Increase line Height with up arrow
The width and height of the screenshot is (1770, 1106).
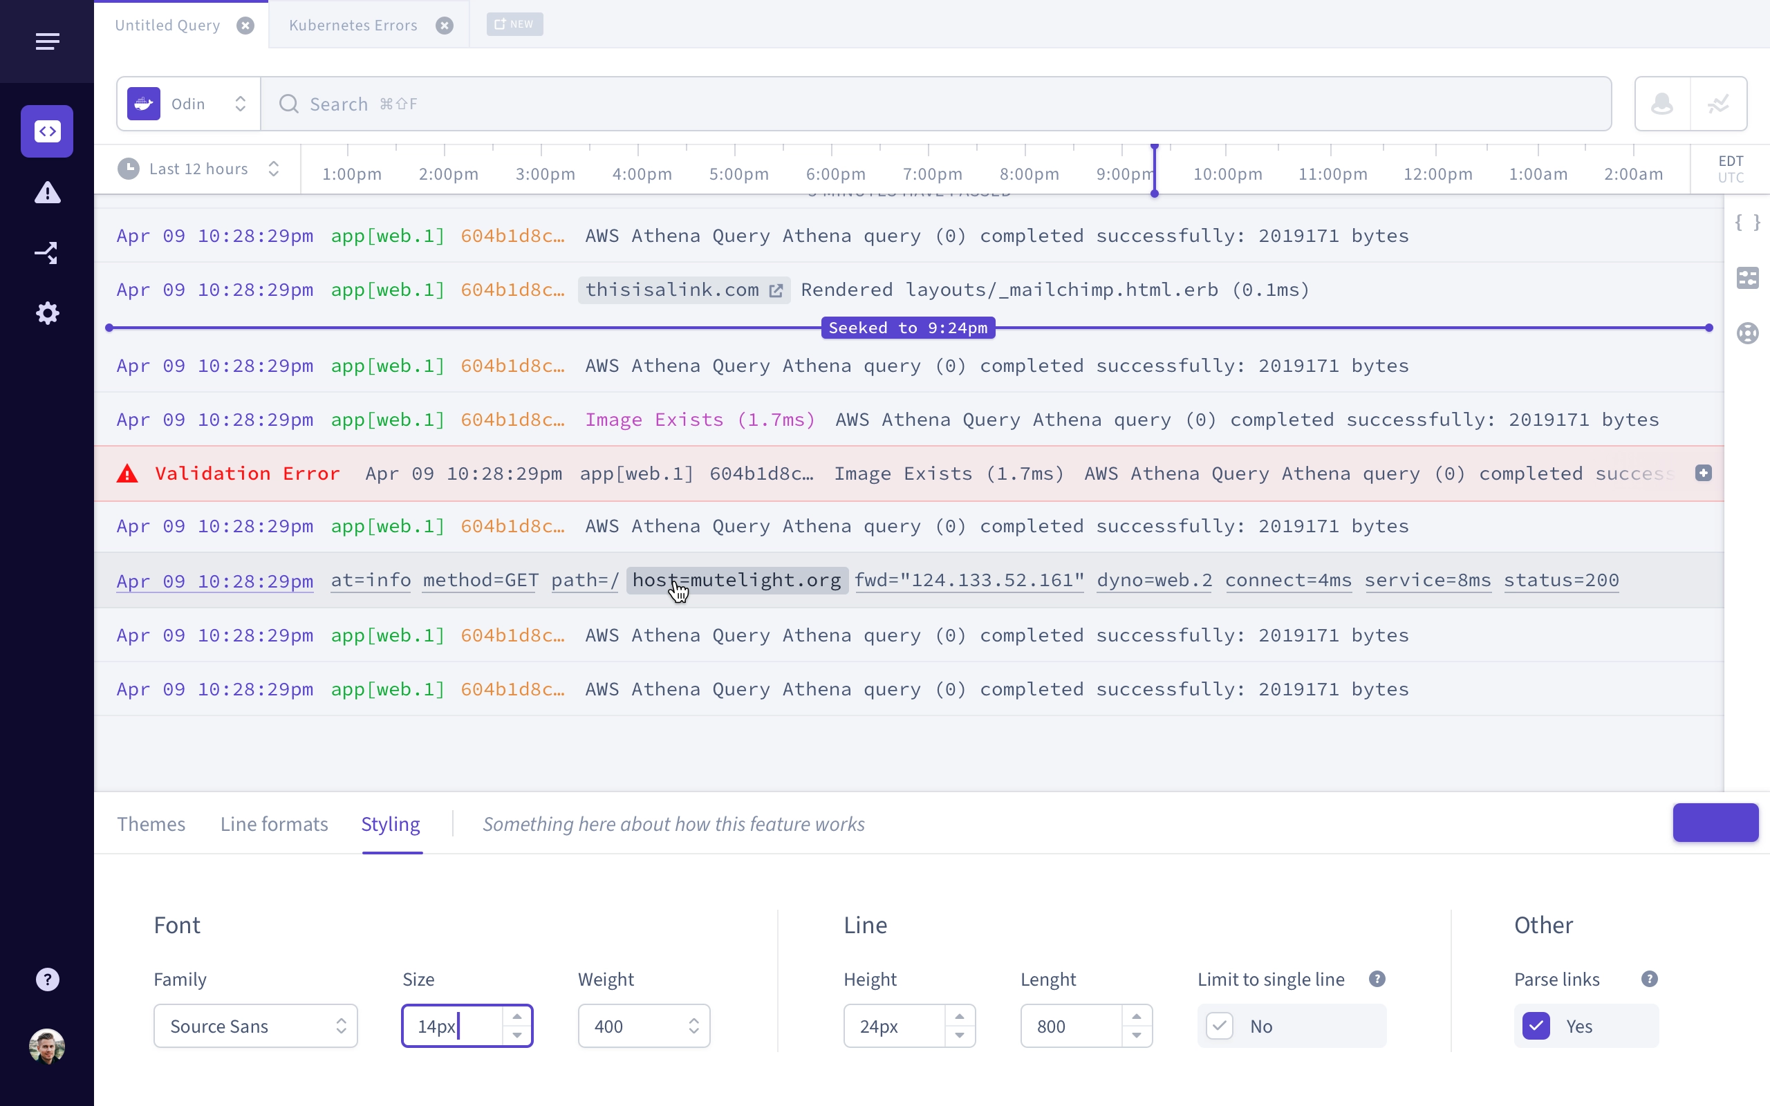coord(960,1016)
